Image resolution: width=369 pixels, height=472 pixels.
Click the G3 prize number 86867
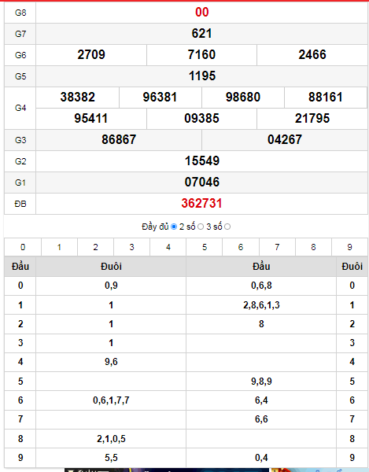point(119,140)
